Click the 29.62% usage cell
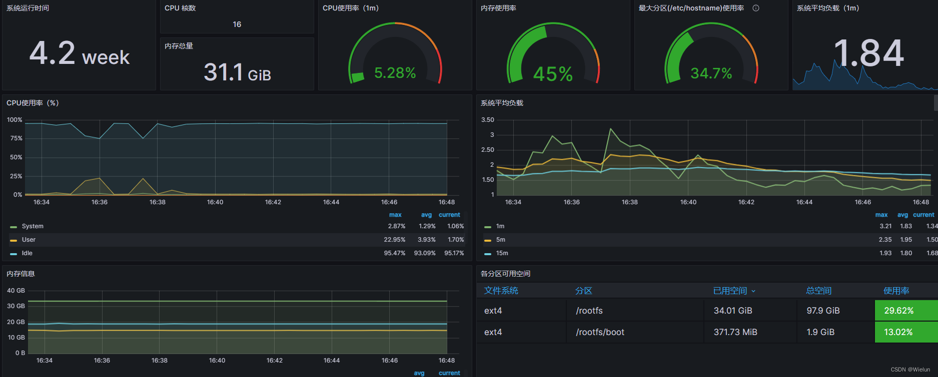Image resolution: width=938 pixels, height=377 pixels. tap(906, 311)
